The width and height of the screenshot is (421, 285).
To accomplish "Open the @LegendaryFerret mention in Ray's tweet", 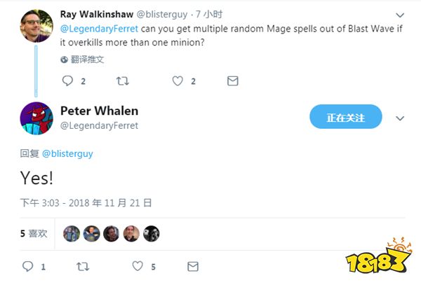I will 99,29.
